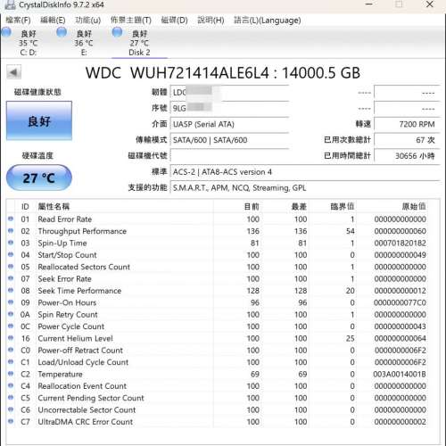This screenshot has height=446, width=446.
Task: Click the SATA/600 | SATA/600 transfer mode field
Action: click(229, 140)
